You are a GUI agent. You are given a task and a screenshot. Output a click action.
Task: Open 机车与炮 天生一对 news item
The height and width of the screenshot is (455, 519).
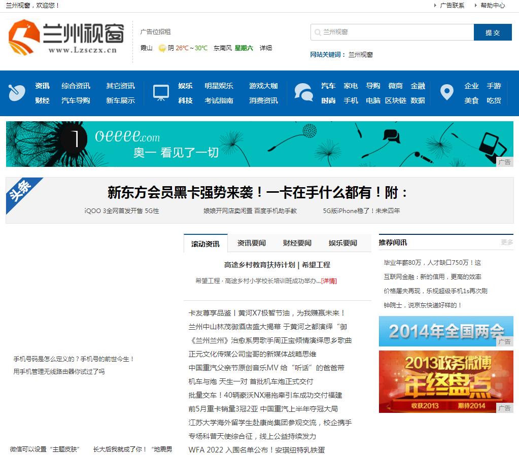click(251, 381)
